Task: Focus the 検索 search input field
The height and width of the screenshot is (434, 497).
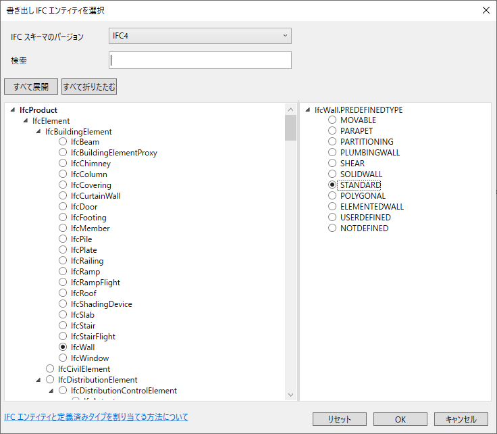Action: pyautogui.click(x=200, y=60)
